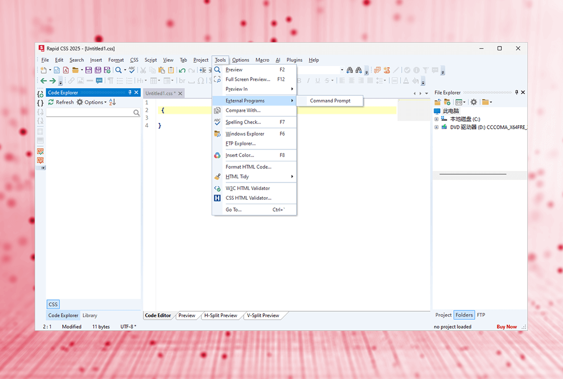563x379 pixels.
Task: Expand the sidebar toolbar overflow arrow
Action: tap(43, 168)
